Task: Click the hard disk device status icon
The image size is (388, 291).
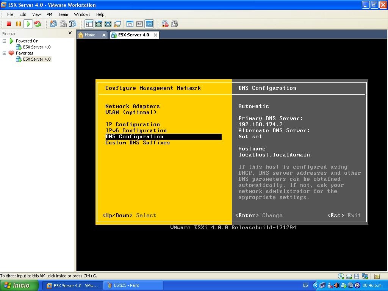Action: pyautogui.click(x=349, y=276)
